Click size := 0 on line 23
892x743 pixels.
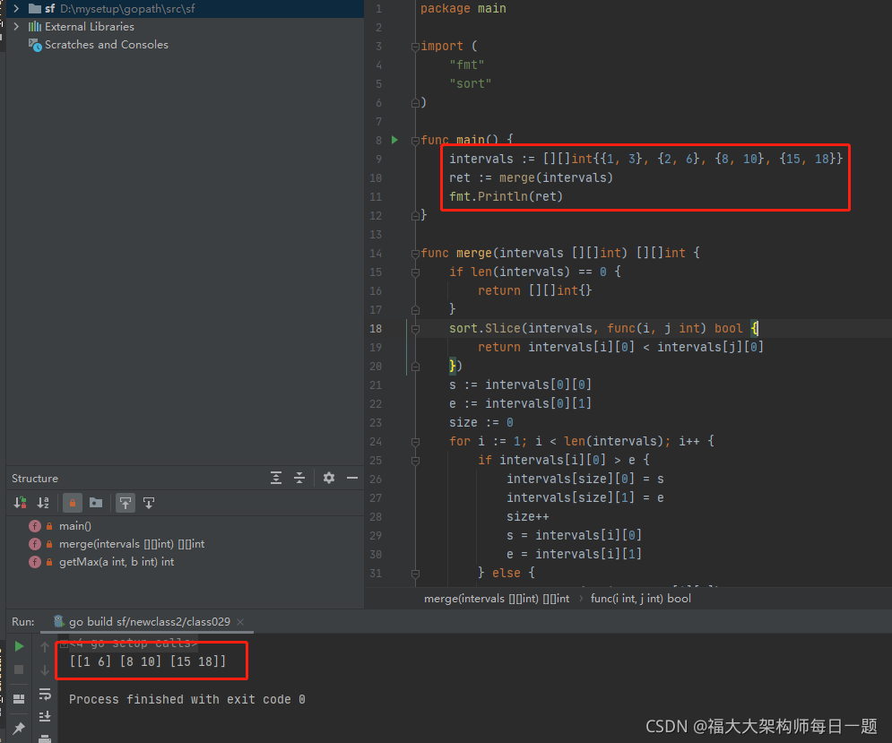pos(481,423)
